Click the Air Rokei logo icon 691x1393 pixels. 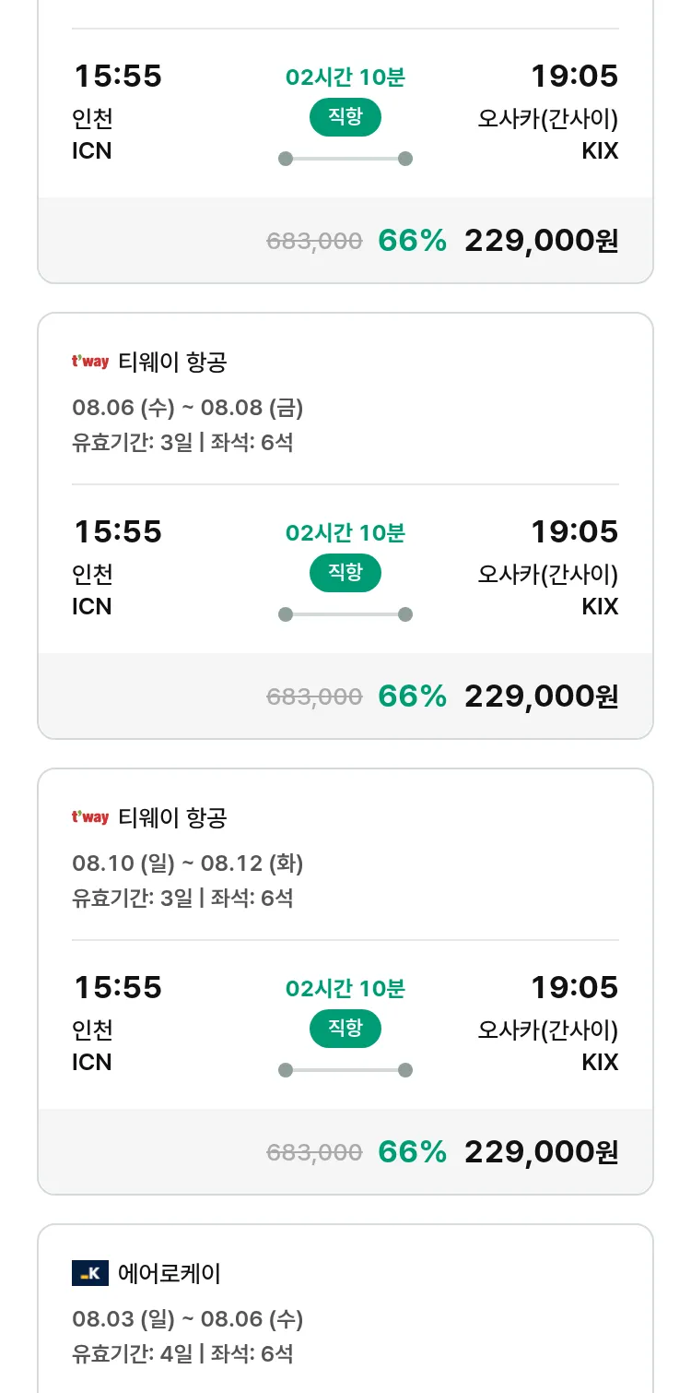coord(90,1273)
